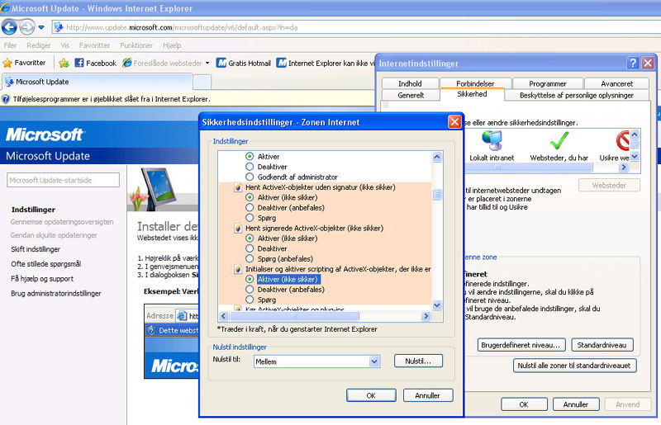
Task: Open Ofte stillede spørgsmål link
Action: point(46,264)
